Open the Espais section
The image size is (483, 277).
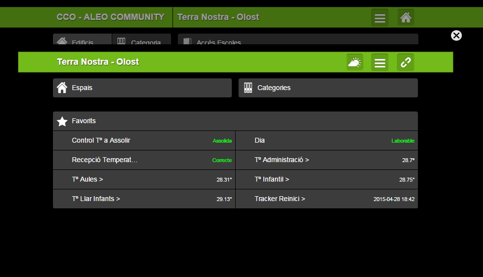point(142,88)
